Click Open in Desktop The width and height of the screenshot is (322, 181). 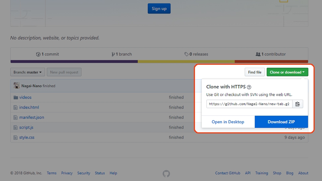click(228, 122)
